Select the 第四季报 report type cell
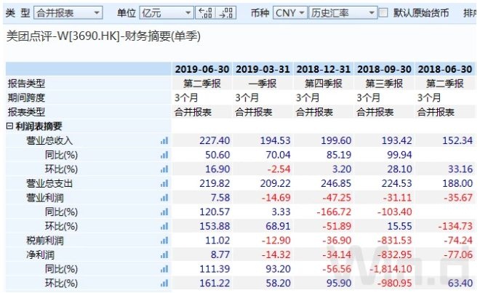 coord(323,84)
